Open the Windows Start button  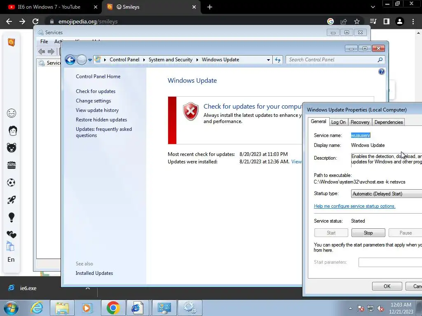click(11, 308)
